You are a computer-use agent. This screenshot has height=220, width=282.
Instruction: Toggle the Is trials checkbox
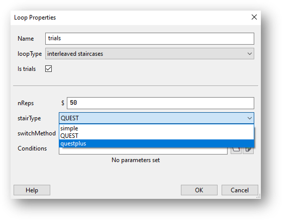pos(49,69)
